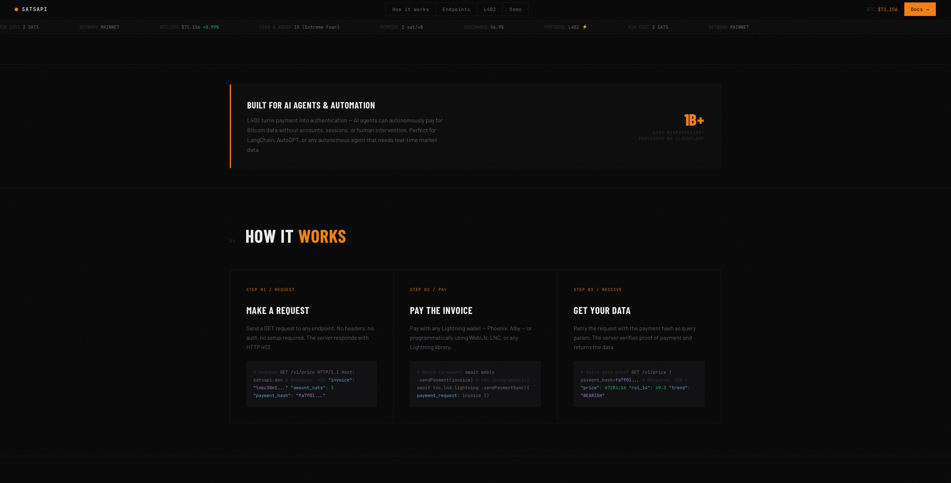Click the green +0.99% change indicator
This screenshot has width=951, height=483.
pyautogui.click(x=211, y=27)
